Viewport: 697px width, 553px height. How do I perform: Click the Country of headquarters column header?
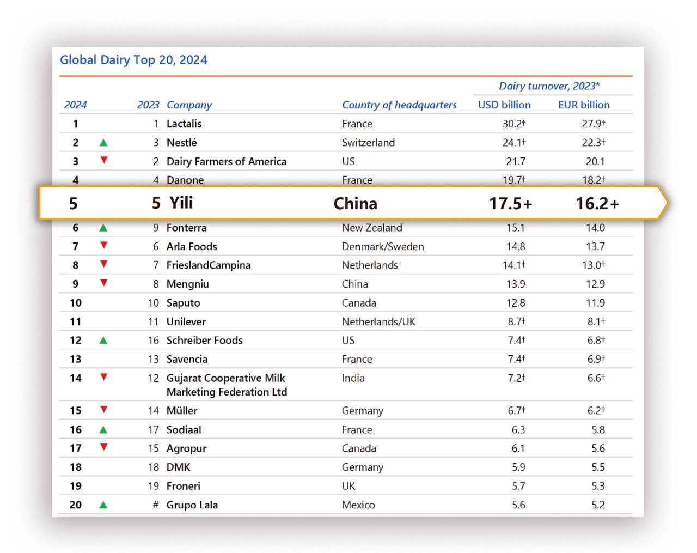click(x=399, y=105)
